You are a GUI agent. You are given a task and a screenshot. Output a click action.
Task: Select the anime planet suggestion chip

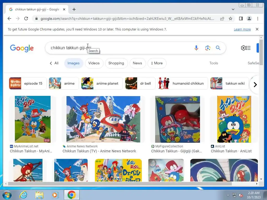[x=102, y=83]
